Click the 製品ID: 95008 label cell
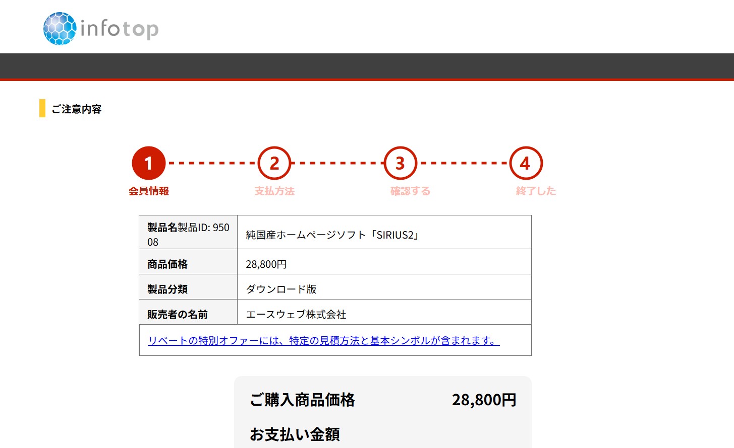The width and height of the screenshot is (734, 448). pyautogui.click(x=188, y=234)
